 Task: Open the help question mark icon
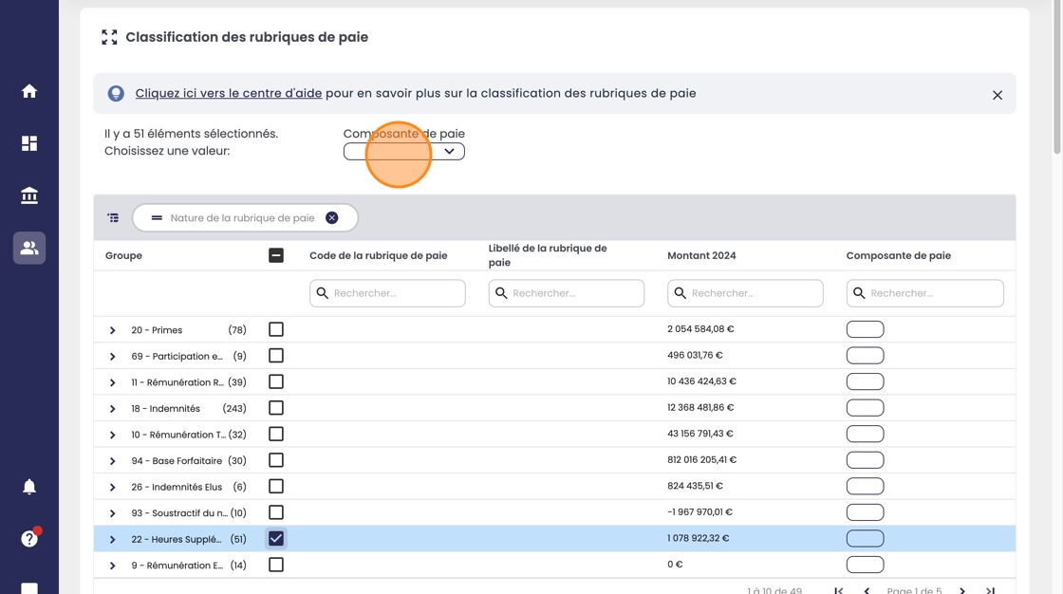click(x=29, y=539)
